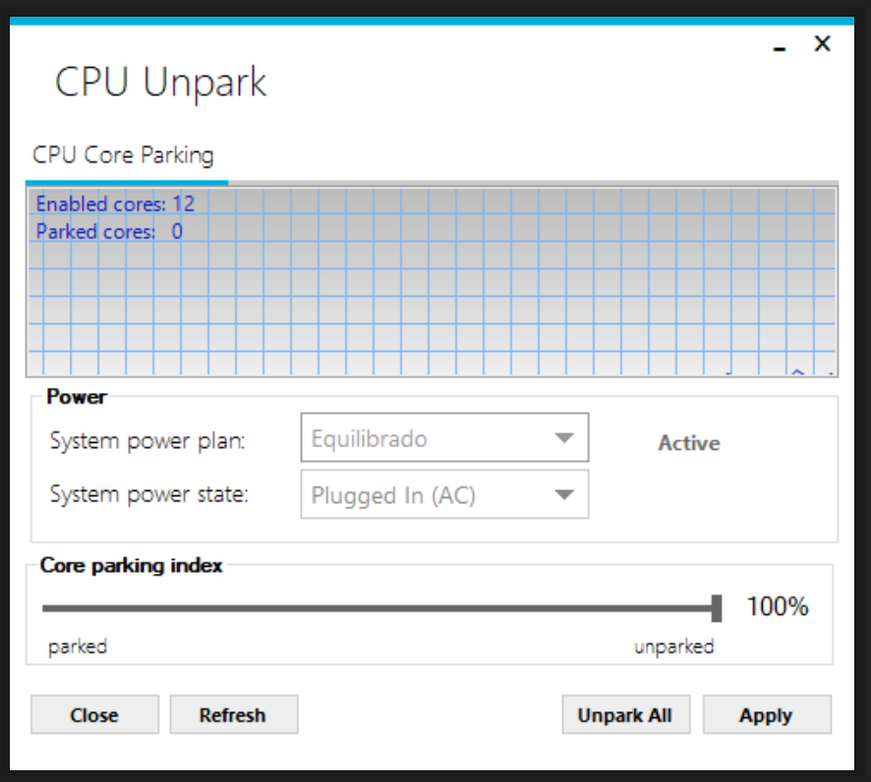Close the window using the X icon
The height and width of the screenshot is (782, 871).
pos(823,43)
